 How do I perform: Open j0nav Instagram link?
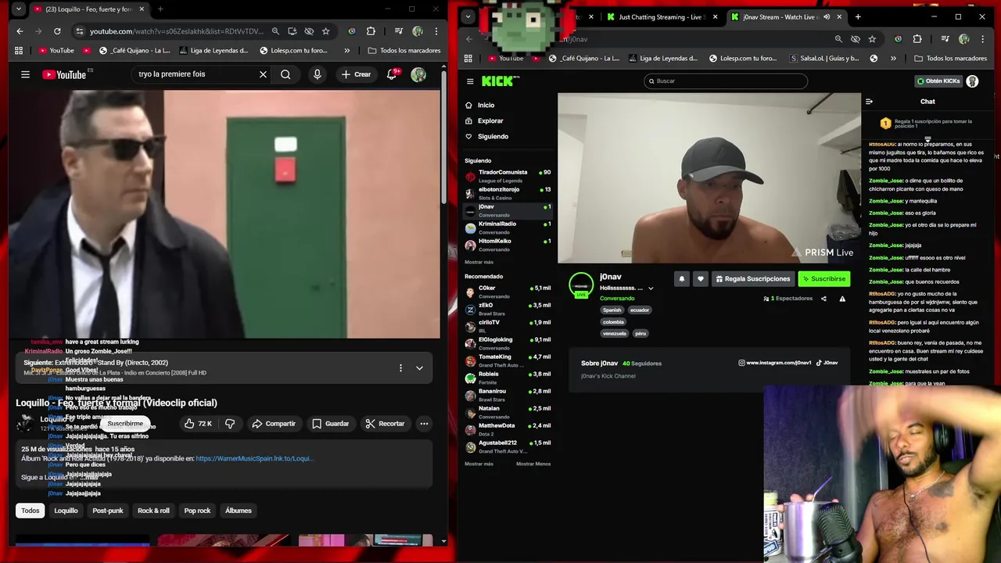pyautogui.click(x=775, y=363)
